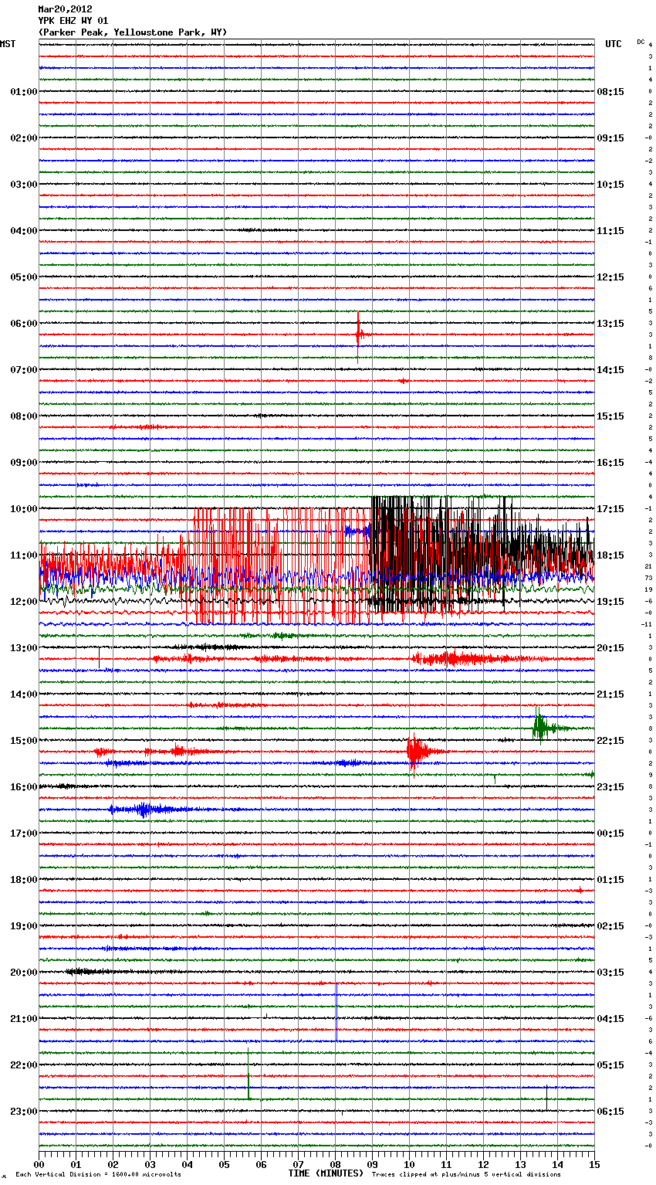Click the 01:15 UTC time label
656x1185 pixels.
click(610, 880)
